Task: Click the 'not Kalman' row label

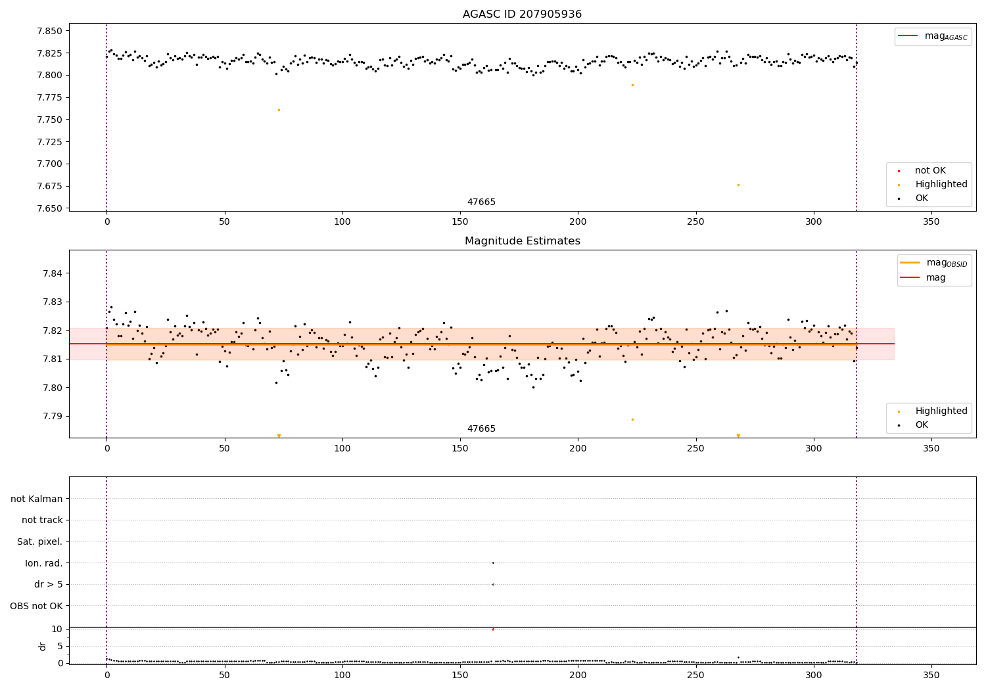Action: click(36, 499)
